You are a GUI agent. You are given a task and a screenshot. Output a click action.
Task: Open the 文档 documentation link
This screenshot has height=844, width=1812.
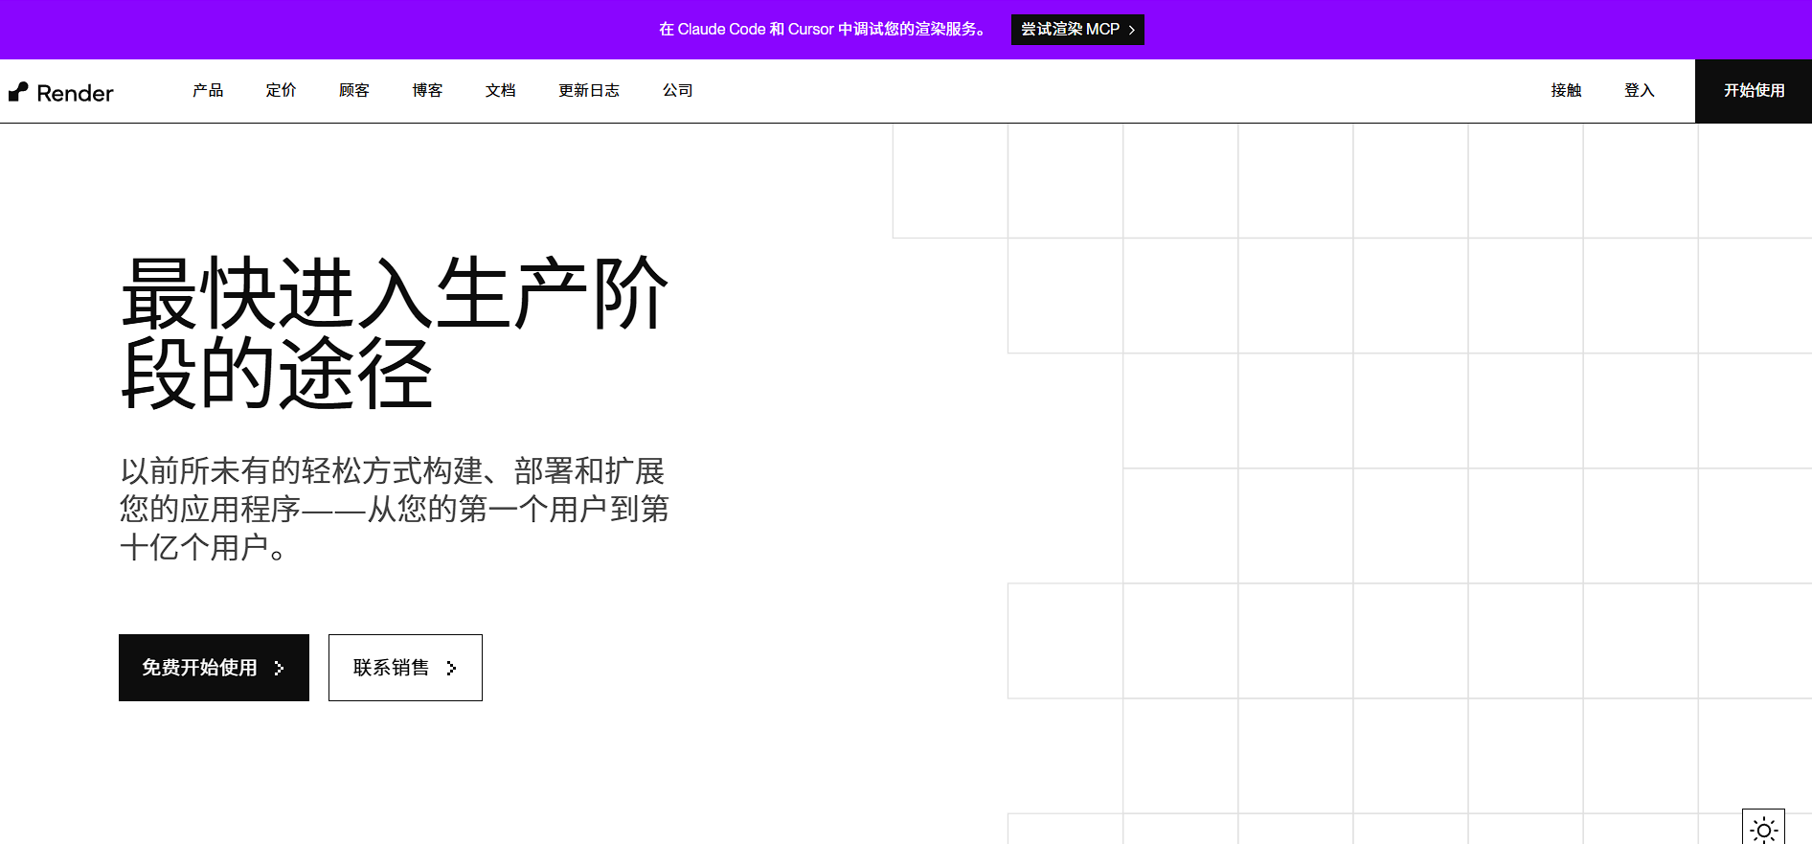tap(501, 91)
